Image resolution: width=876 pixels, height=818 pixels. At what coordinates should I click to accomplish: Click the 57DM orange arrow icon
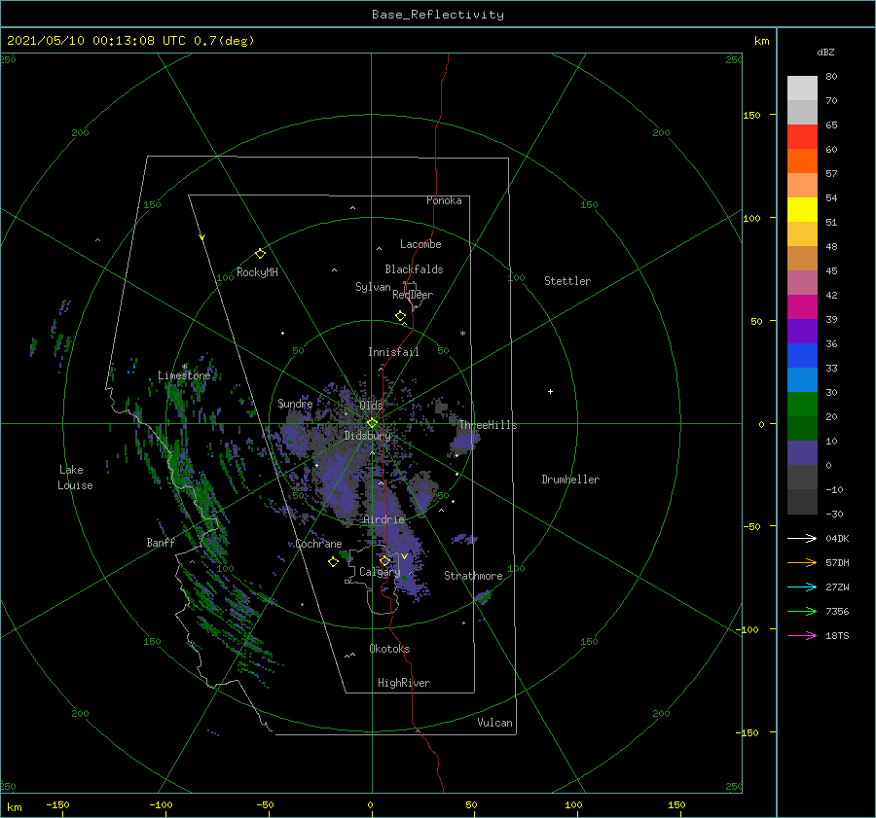(802, 563)
